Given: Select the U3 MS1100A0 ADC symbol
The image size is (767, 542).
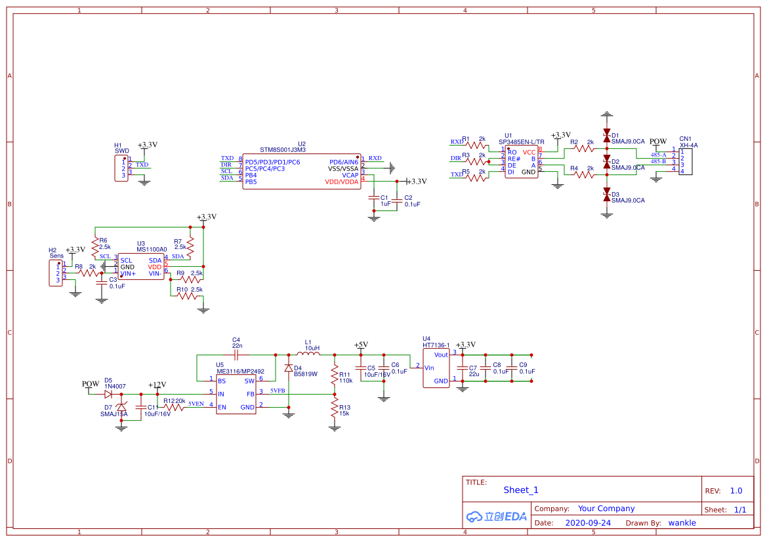Looking at the screenshot, I should pos(141,266).
